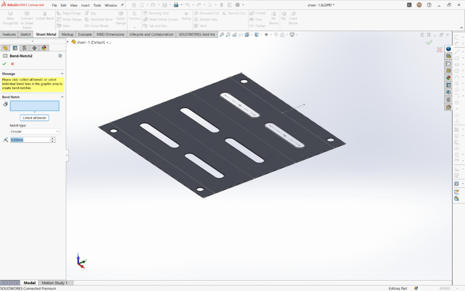Viewport: 465px width, 291px height.
Task: Cancel Bend-Notch2 with red X
Action: pos(12,64)
